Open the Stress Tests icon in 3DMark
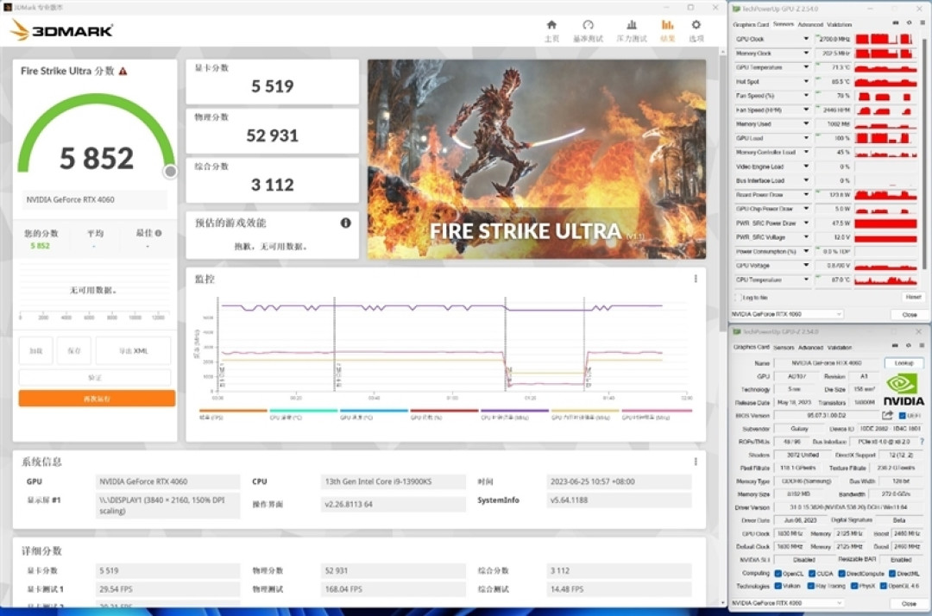 point(631,25)
